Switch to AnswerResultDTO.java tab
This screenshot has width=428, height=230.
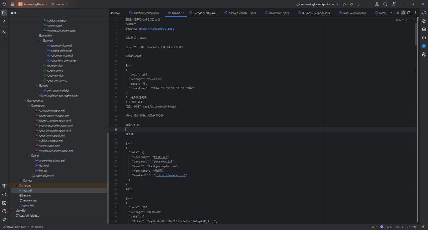point(239,13)
